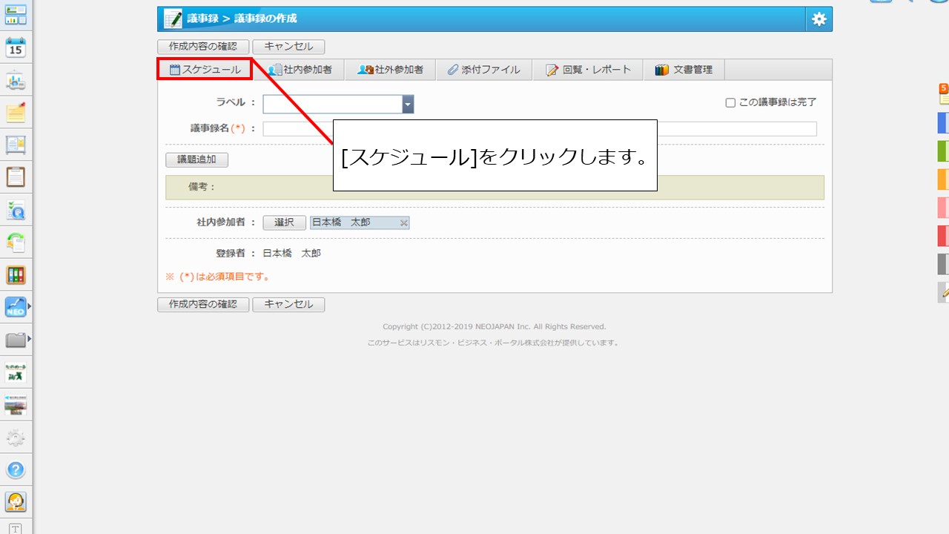Click the blue NEO sidebar icon
The image size is (949, 534).
(x=15, y=307)
